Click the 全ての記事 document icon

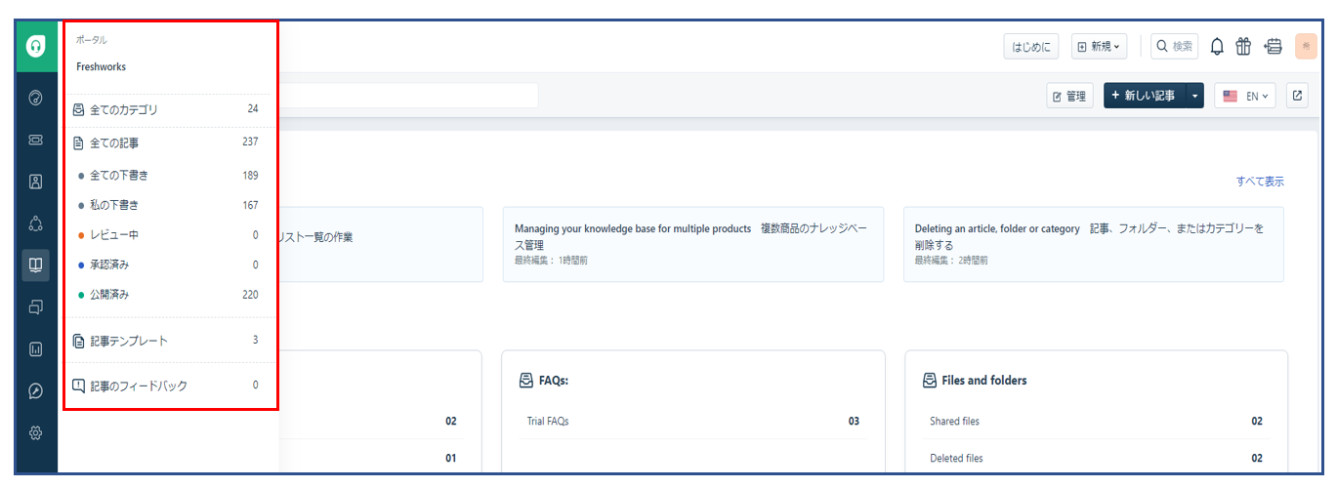click(79, 142)
